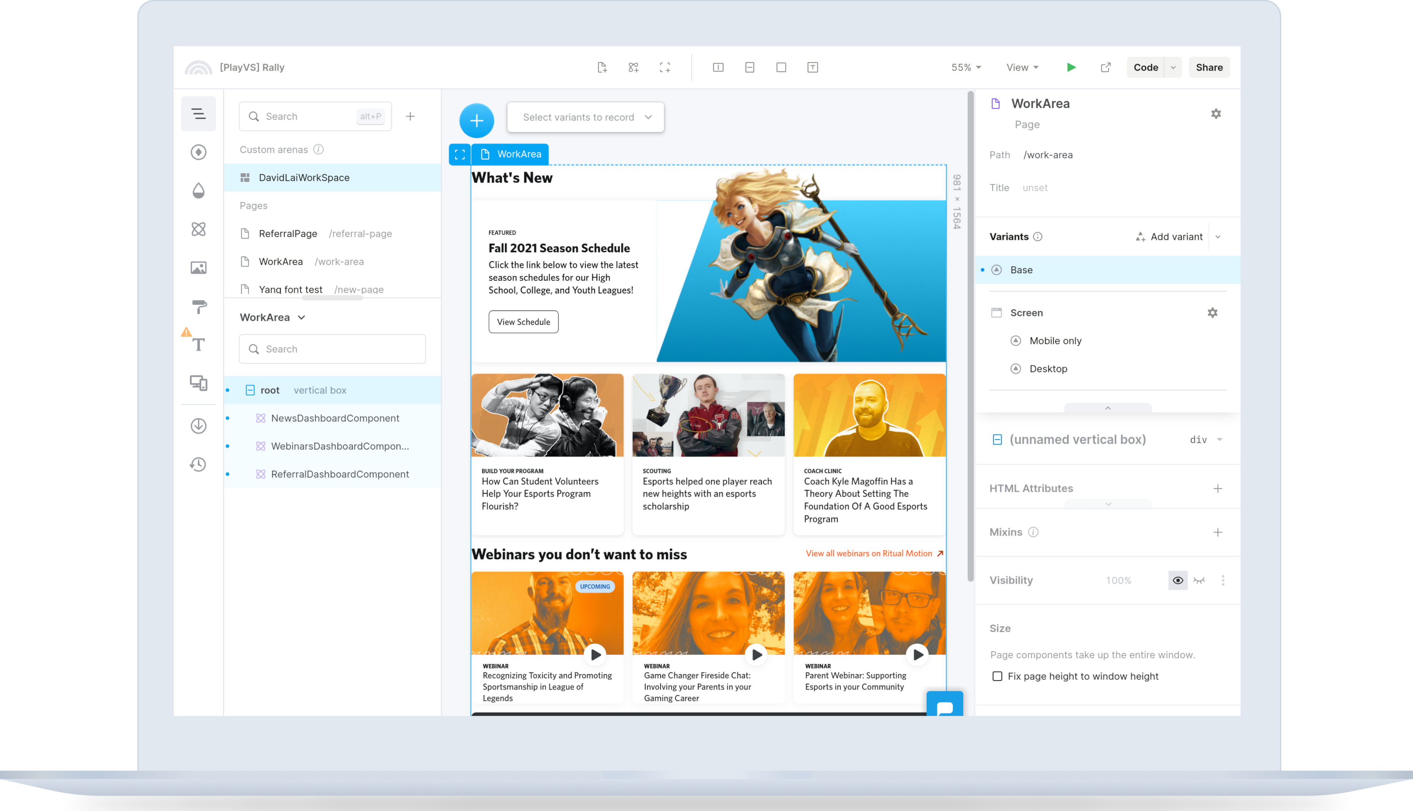1413x811 pixels.
Task: Select the outline tree sidebar icon
Action: click(x=198, y=114)
